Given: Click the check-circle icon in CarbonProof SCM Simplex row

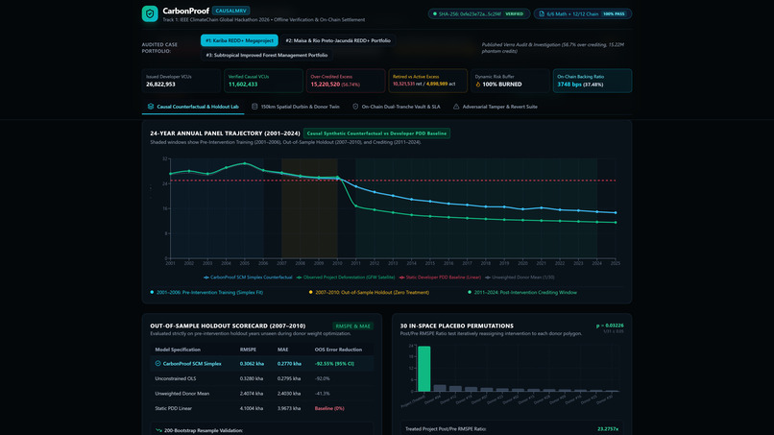Looking at the screenshot, I should (157, 363).
